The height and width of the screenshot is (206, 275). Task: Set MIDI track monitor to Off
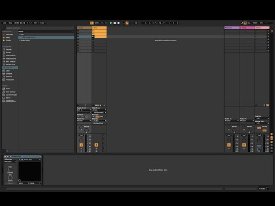(102, 117)
